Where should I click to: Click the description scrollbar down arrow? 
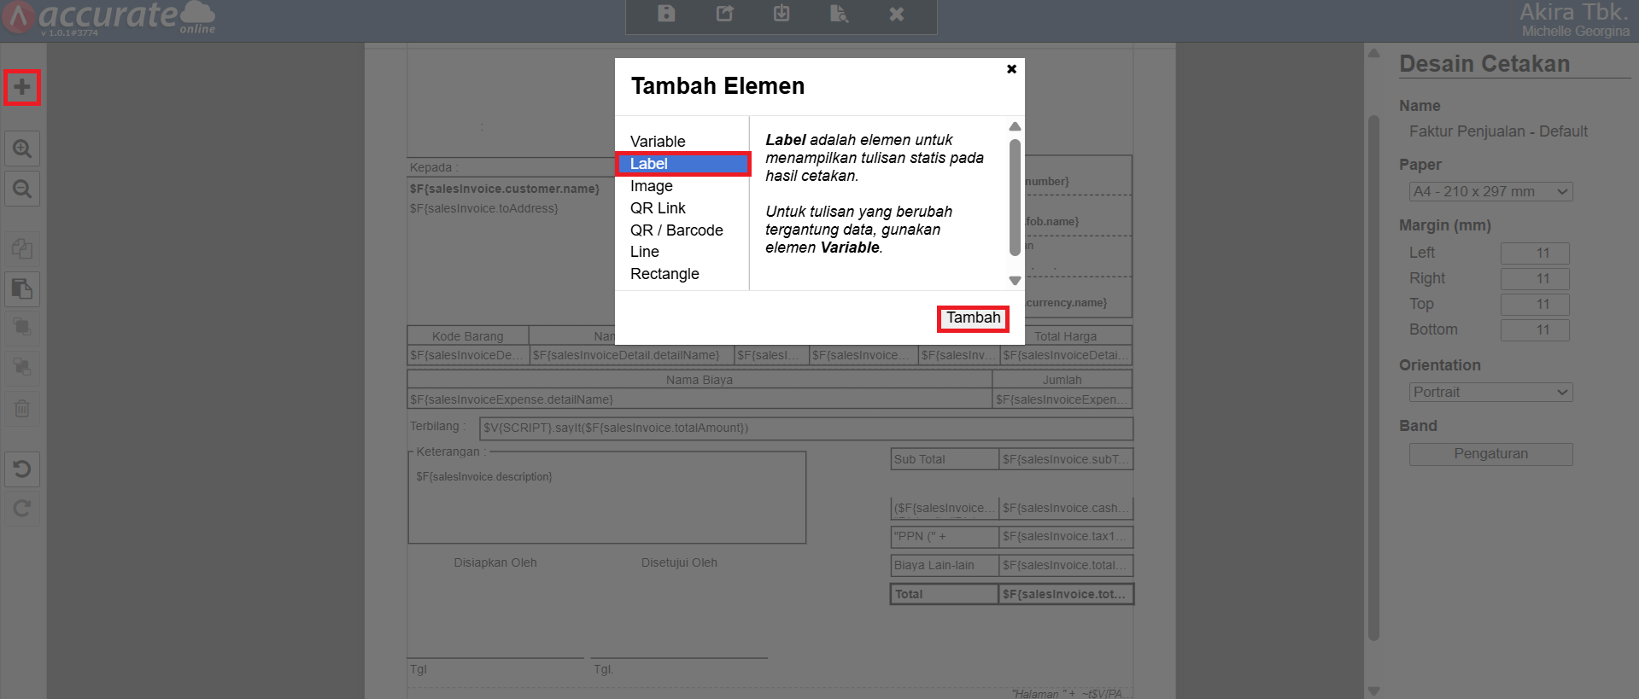(x=1015, y=280)
